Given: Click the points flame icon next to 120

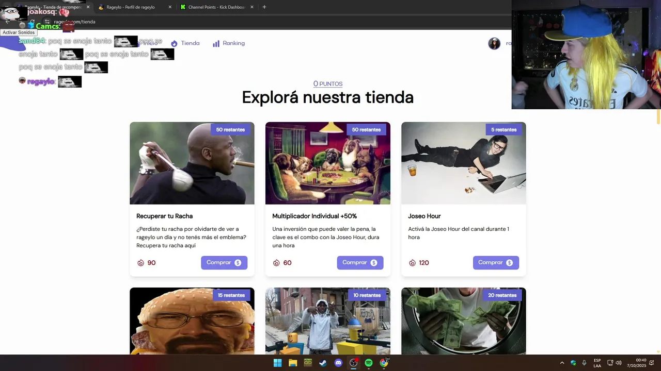Looking at the screenshot, I should tap(412, 263).
